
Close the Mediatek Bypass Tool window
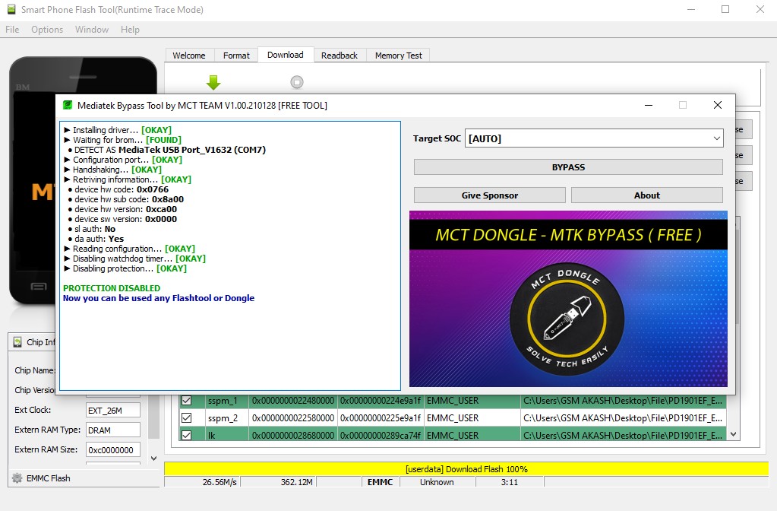717,105
